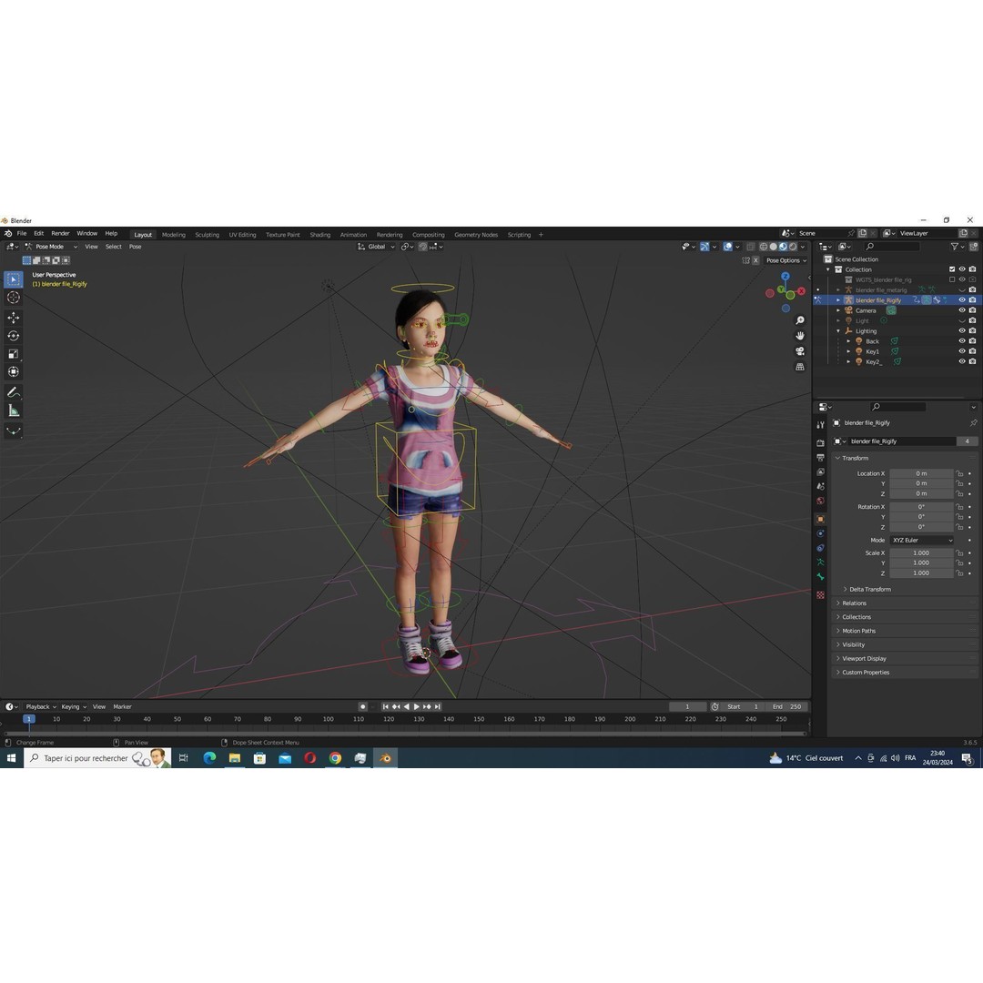983x983 pixels.
Task: Click Marker menu in timeline
Action: point(122,707)
